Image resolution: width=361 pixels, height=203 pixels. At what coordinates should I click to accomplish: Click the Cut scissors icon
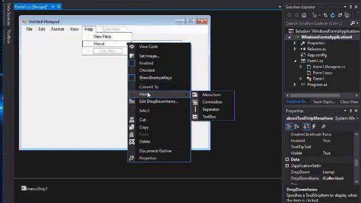131,120
